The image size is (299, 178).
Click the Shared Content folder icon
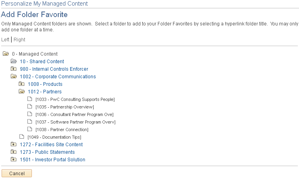coord(14,61)
